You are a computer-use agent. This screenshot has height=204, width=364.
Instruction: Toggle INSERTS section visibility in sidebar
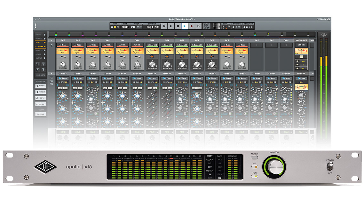(45, 50)
